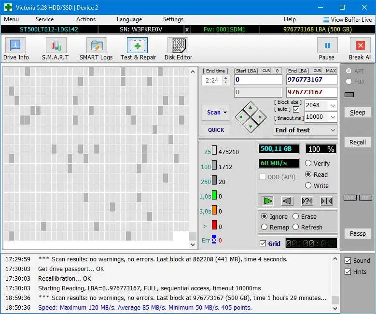Select the API radio button

[x=348, y=71]
